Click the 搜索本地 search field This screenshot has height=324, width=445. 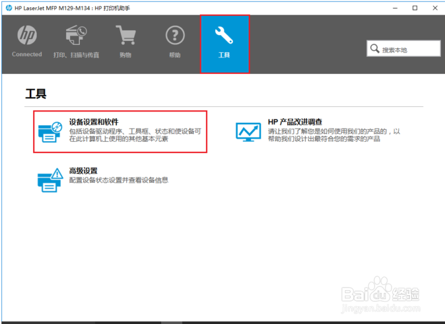403,49
